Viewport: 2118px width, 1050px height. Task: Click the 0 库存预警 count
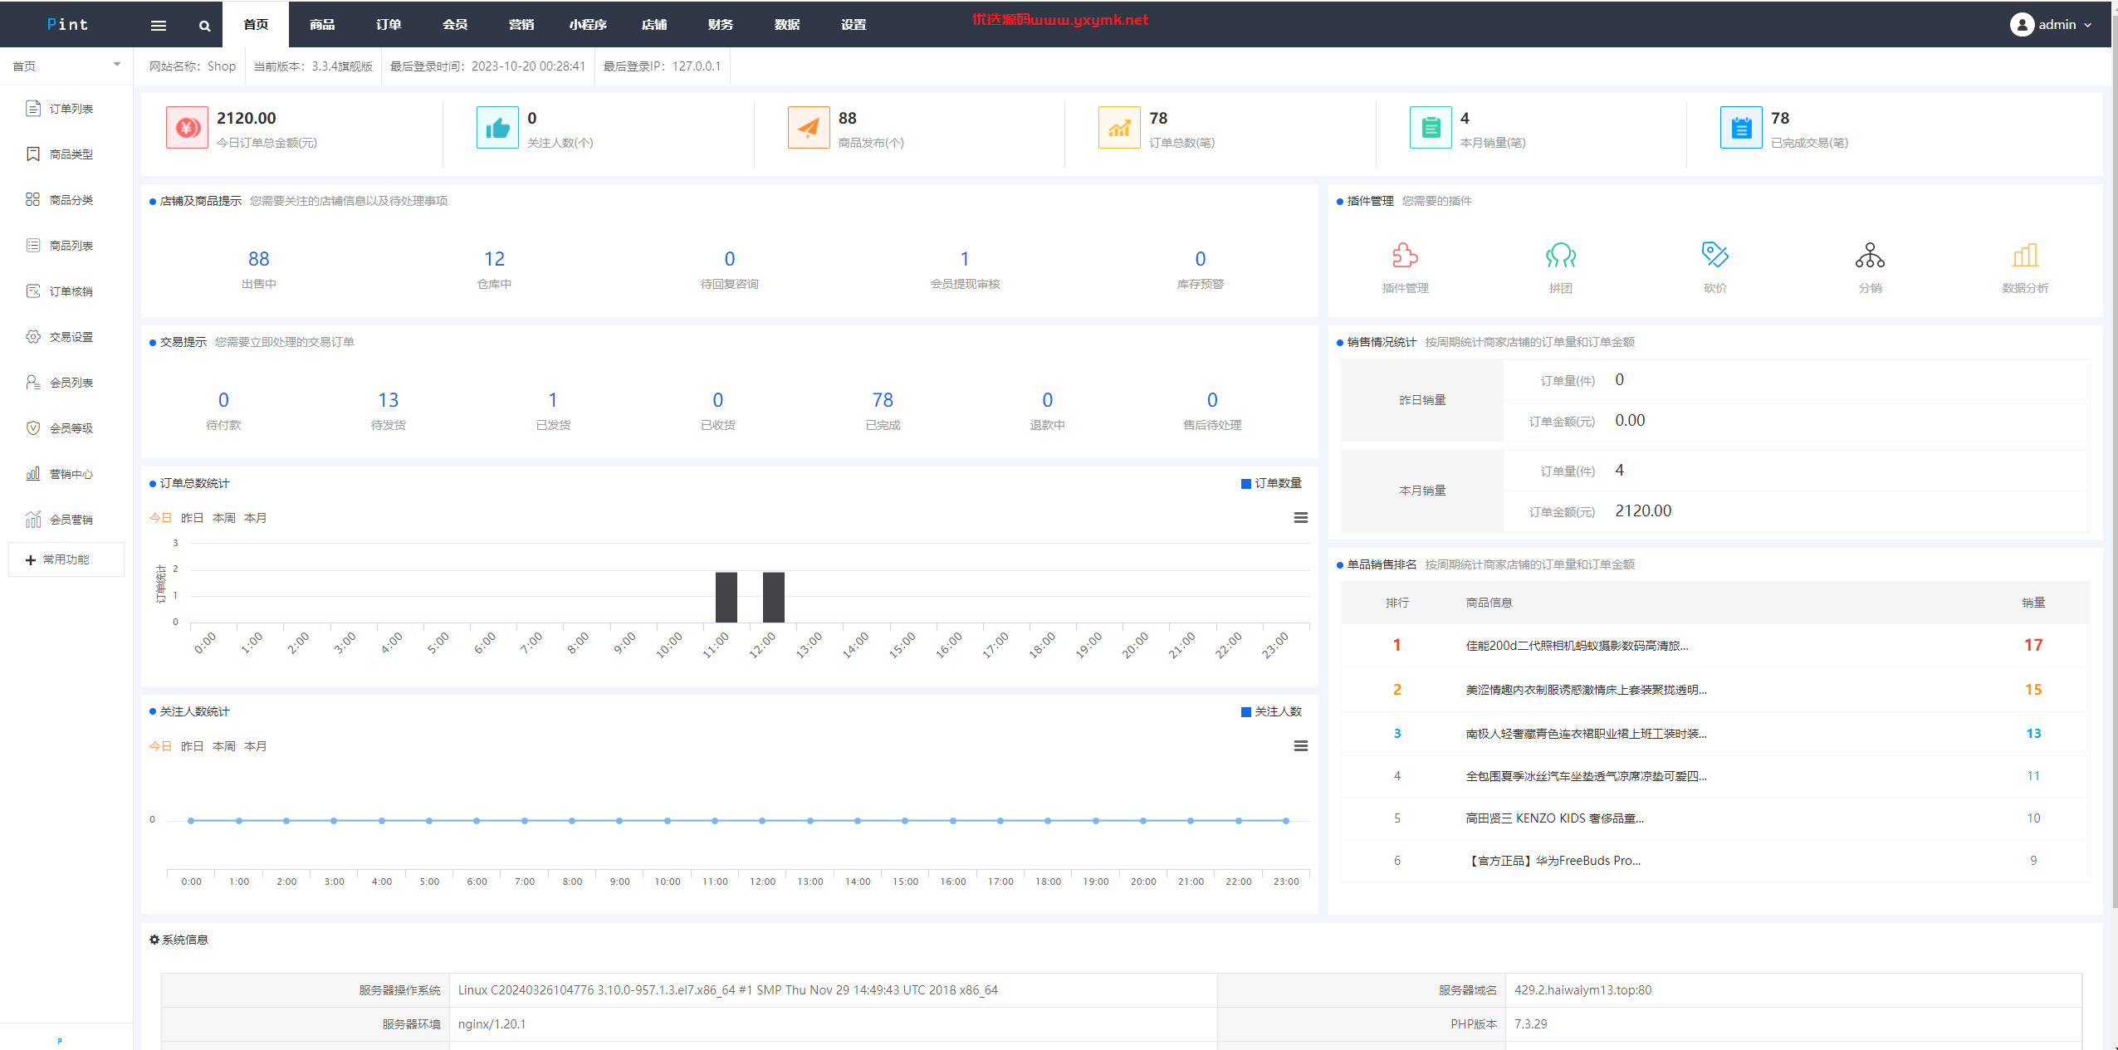pos(1201,259)
